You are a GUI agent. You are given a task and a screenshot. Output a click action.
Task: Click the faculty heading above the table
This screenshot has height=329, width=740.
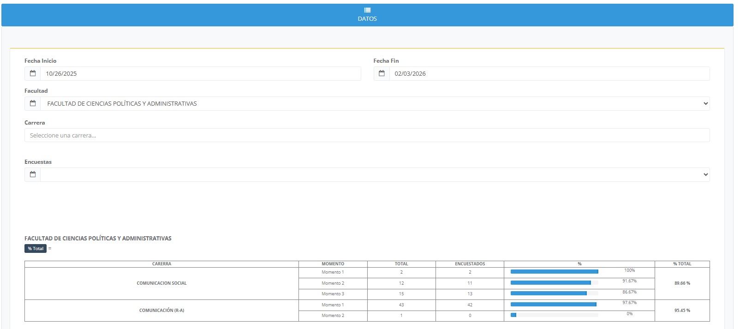[x=98, y=239]
